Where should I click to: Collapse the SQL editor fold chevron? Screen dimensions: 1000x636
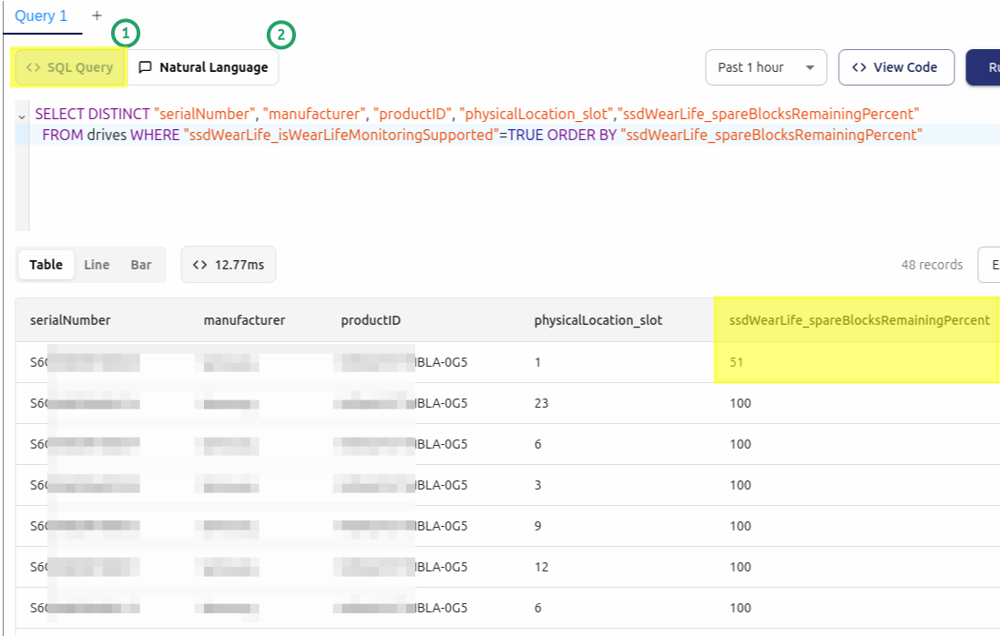click(22, 116)
